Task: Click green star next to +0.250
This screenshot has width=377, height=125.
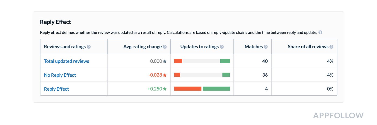Action: pos(165,89)
